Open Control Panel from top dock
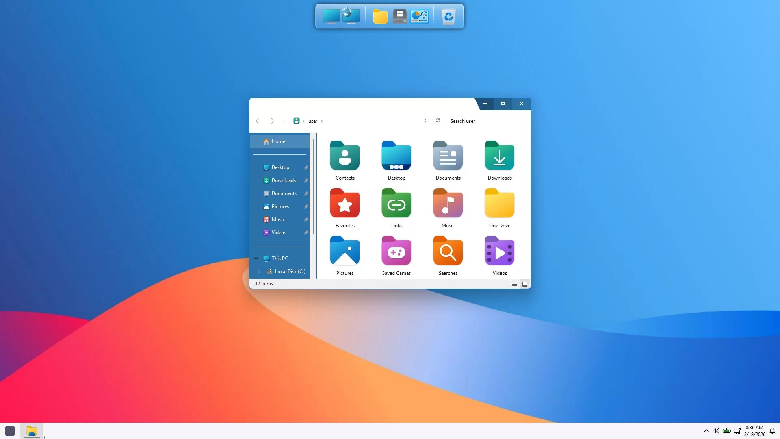 click(419, 17)
